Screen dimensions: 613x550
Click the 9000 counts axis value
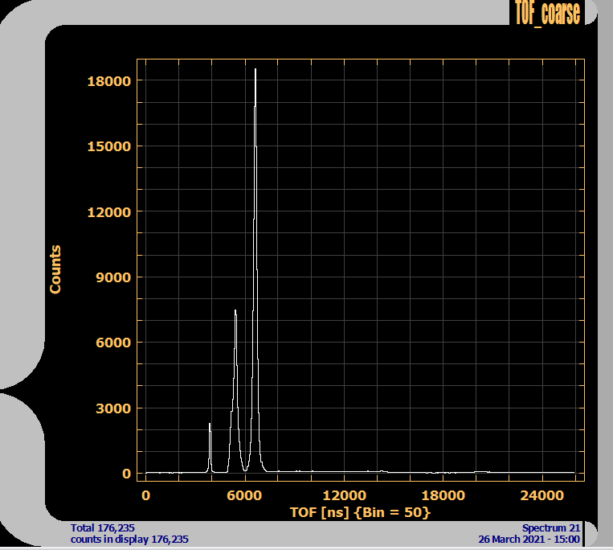point(113,277)
